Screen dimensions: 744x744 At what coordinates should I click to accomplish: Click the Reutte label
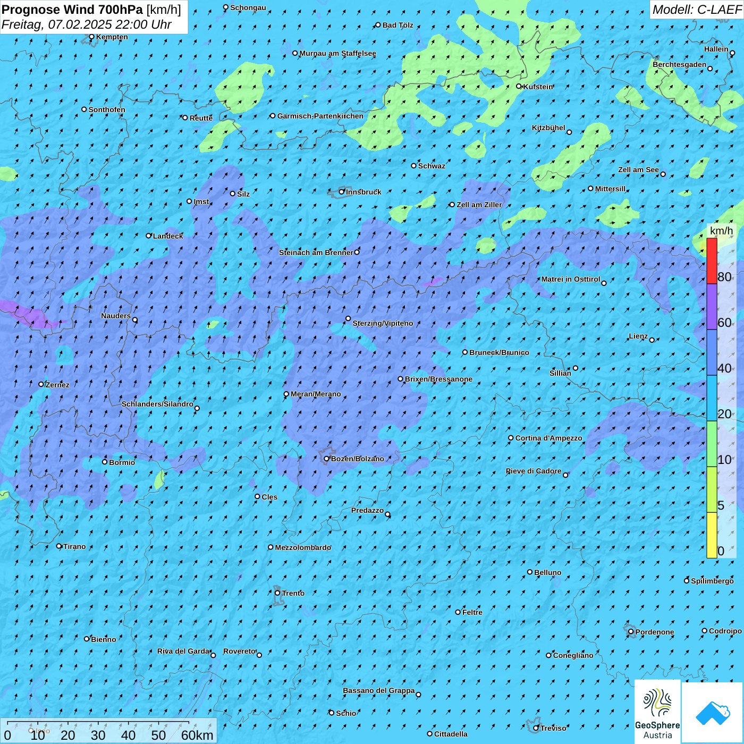click(x=201, y=118)
